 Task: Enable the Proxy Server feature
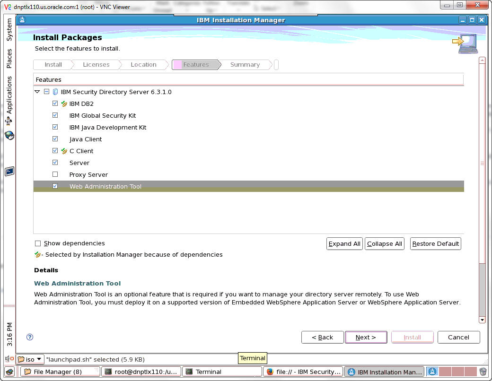click(x=55, y=174)
